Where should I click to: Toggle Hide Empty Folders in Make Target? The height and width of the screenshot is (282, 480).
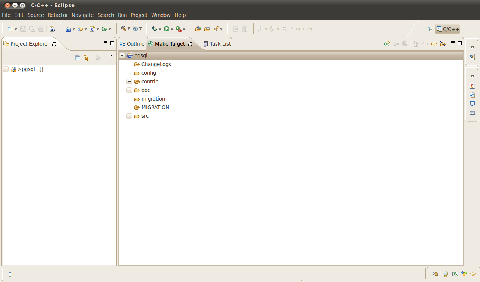pos(443,44)
